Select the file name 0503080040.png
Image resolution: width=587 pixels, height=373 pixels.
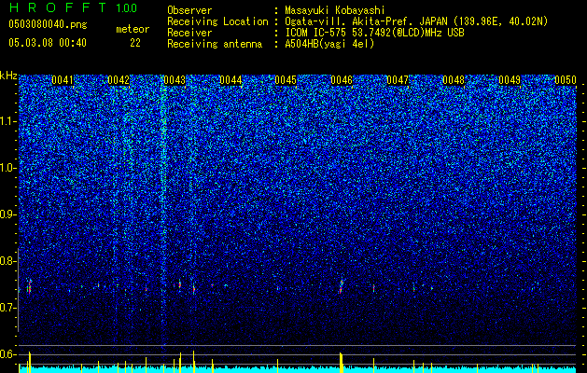[48, 25]
